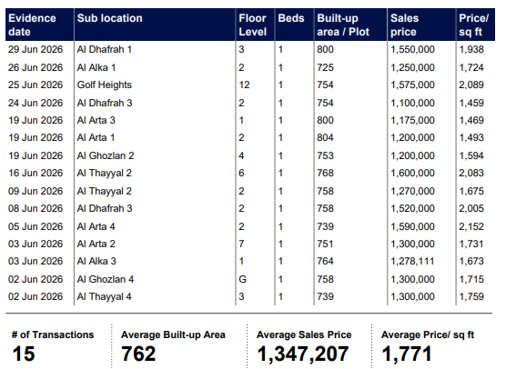The image size is (506, 369).
Task: Click the 'Average Built-up Area' label
Action: pyautogui.click(x=173, y=334)
